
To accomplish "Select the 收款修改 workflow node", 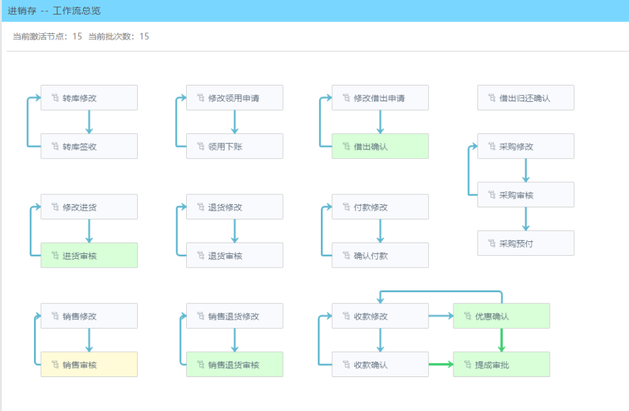I will click(x=381, y=315).
